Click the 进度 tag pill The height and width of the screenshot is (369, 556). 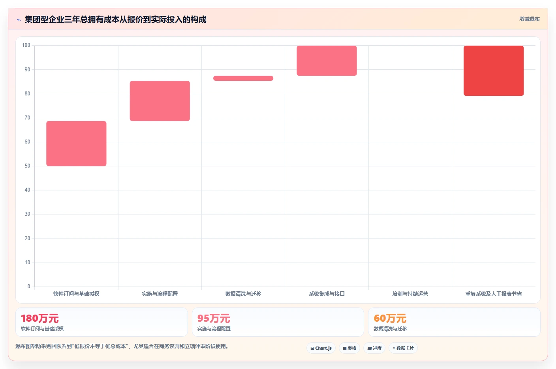pyautogui.click(x=374, y=348)
